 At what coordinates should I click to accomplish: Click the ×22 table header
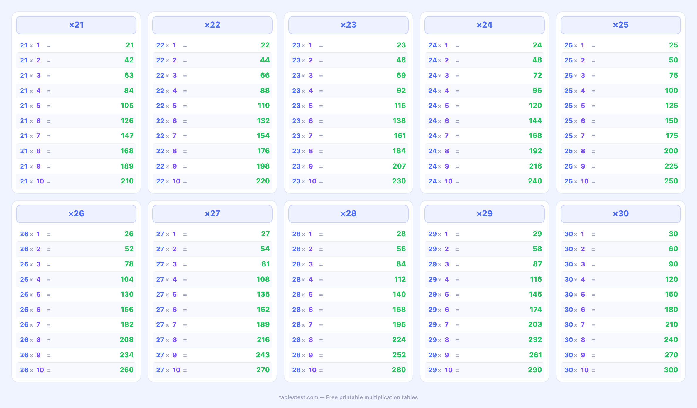(212, 25)
